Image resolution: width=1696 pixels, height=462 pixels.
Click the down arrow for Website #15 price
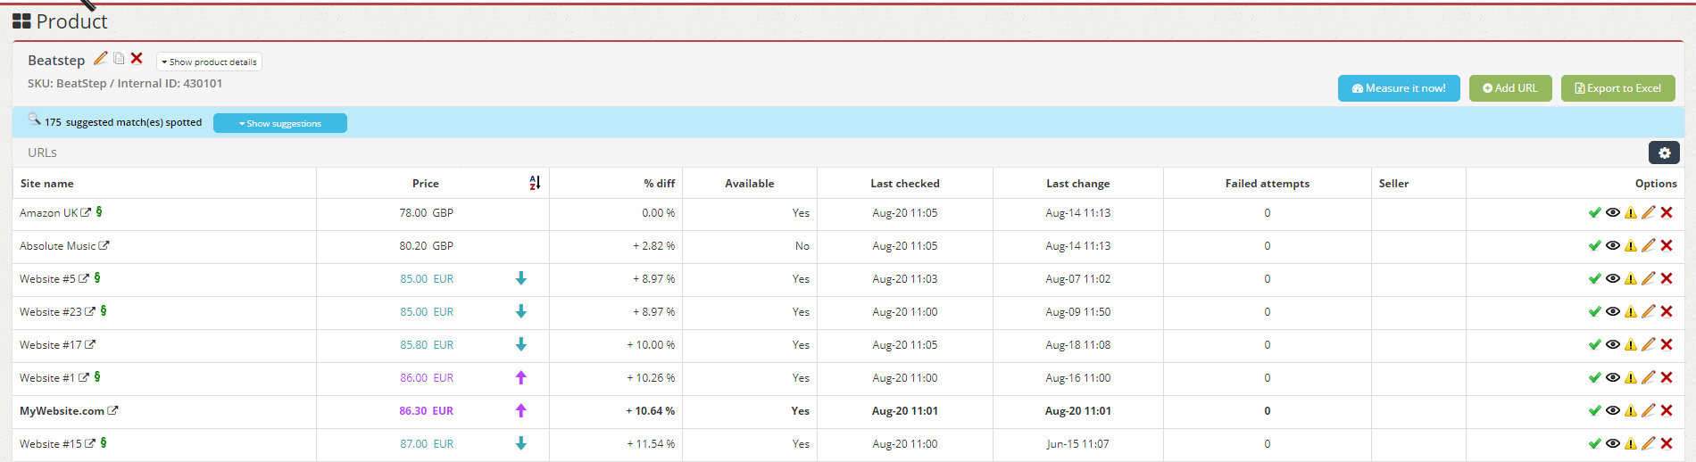[521, 443]
